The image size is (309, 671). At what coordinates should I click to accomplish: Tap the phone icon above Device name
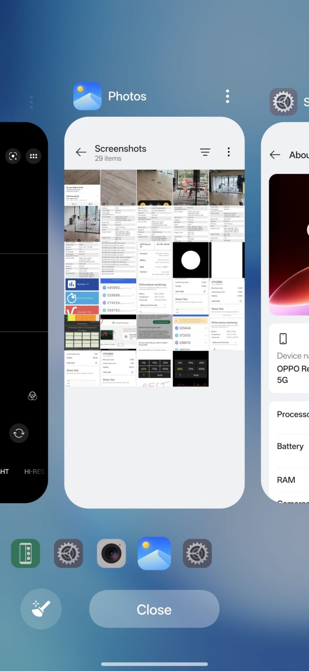click(x=283, y=339)
